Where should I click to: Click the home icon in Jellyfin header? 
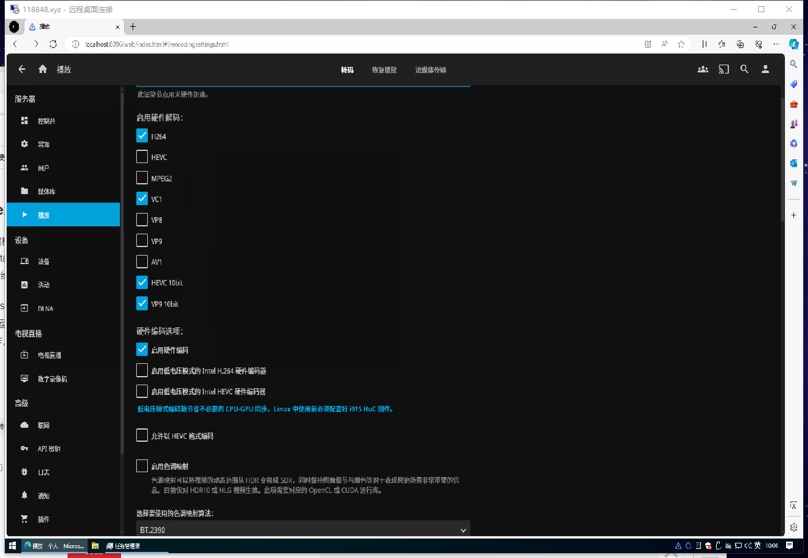[x=43, y=69]
